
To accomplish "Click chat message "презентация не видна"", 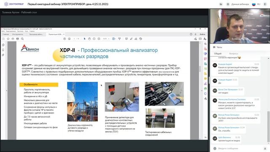I will pyautogui.click(x=229, y=141).
